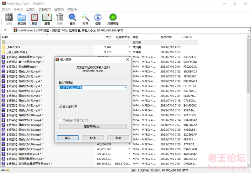Click the file icon of 调教小骚狗.mp4
Image resolution: width=251 pixels, height=173 pixels.
point(3,154)
